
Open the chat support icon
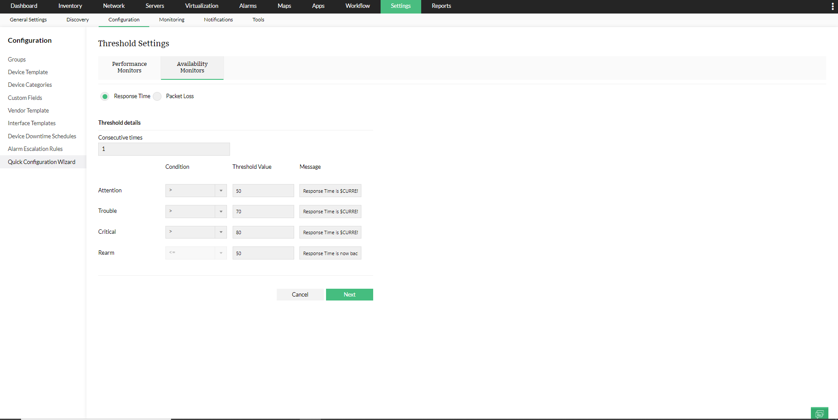coord(819,413)
